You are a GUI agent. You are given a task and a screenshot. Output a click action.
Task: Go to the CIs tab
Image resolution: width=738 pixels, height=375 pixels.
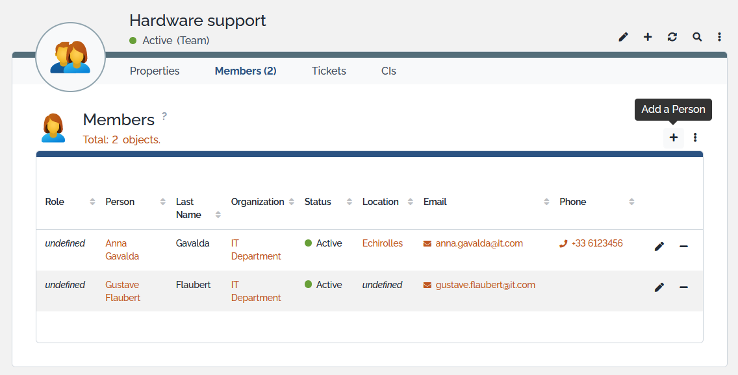click(x=388, y=71)
